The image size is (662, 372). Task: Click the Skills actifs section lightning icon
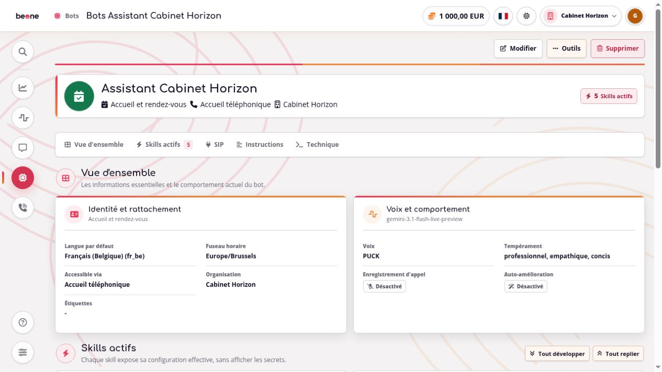coord(66,353)
